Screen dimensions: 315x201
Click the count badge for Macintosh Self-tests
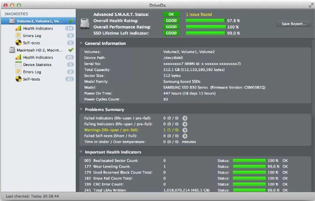pos(70,79)
